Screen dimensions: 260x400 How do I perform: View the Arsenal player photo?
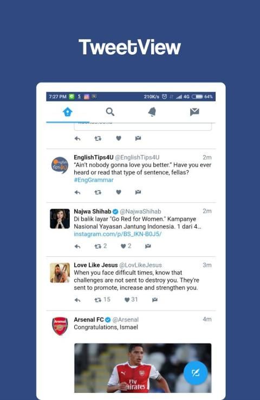tap(143, 368)
